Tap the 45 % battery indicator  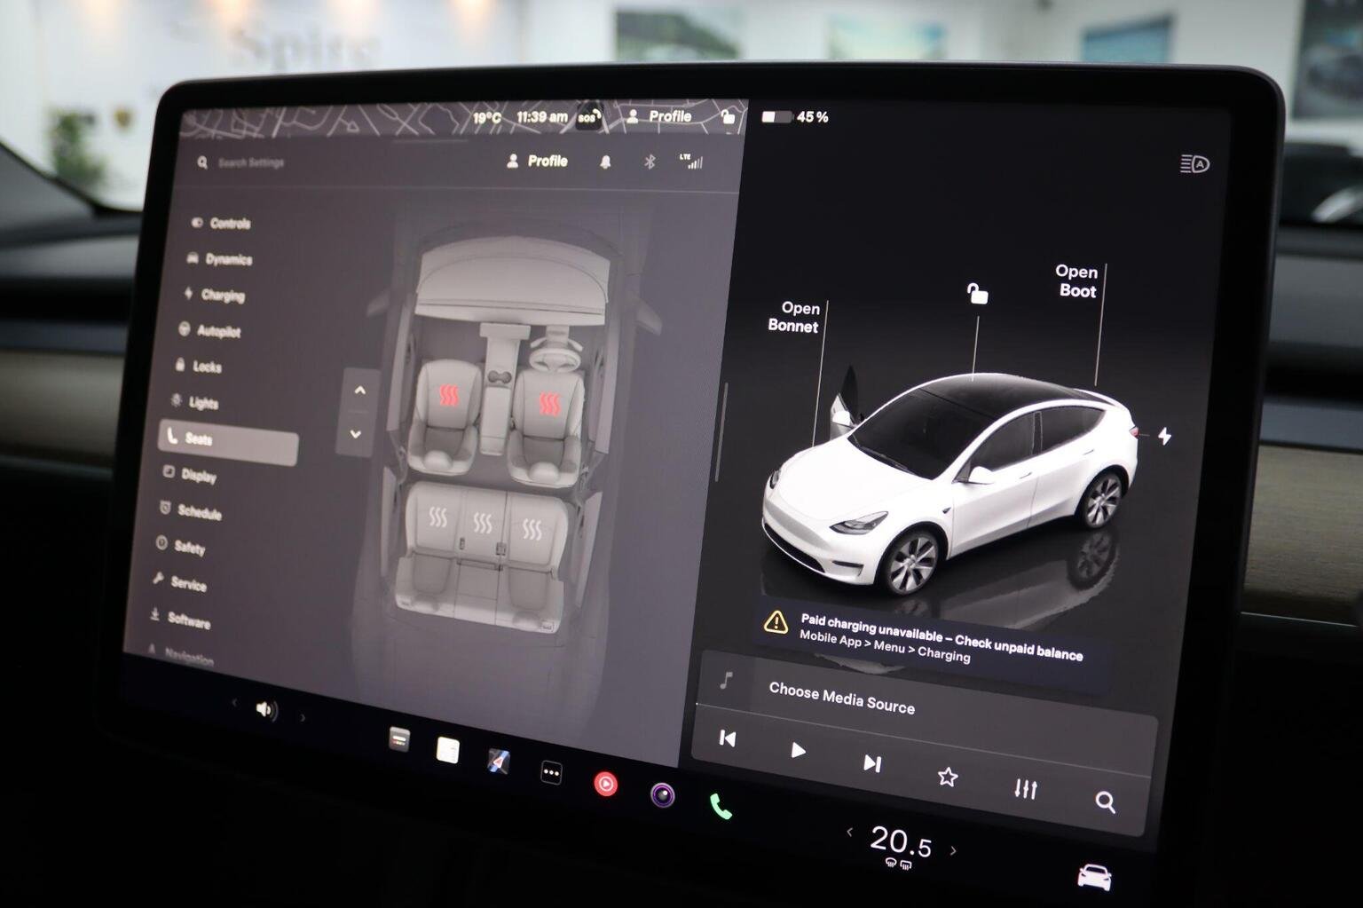pyautogui.click(x=795, y=117)
